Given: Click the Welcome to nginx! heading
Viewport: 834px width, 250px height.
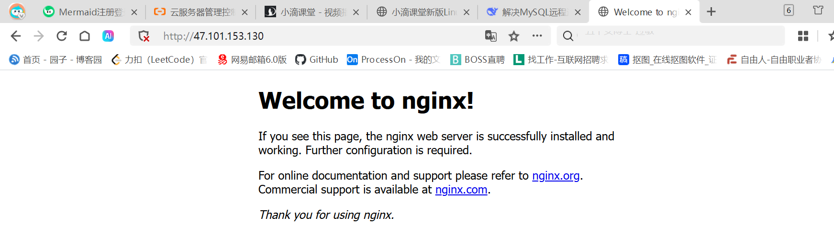Looking at the screenshot, I should pyautogui.click(x=366, y=101).
